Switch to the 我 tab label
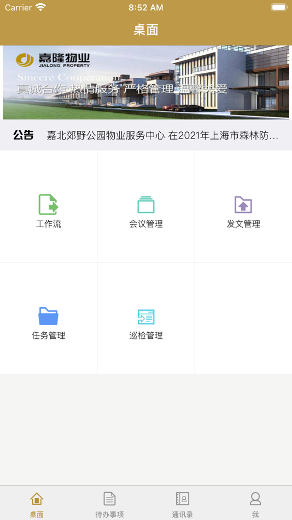 coord(255,515)
